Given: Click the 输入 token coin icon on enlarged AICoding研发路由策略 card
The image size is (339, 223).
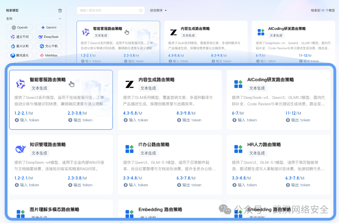Looking at the screenshot, I should pyautogui.click(x=234, y=120).
